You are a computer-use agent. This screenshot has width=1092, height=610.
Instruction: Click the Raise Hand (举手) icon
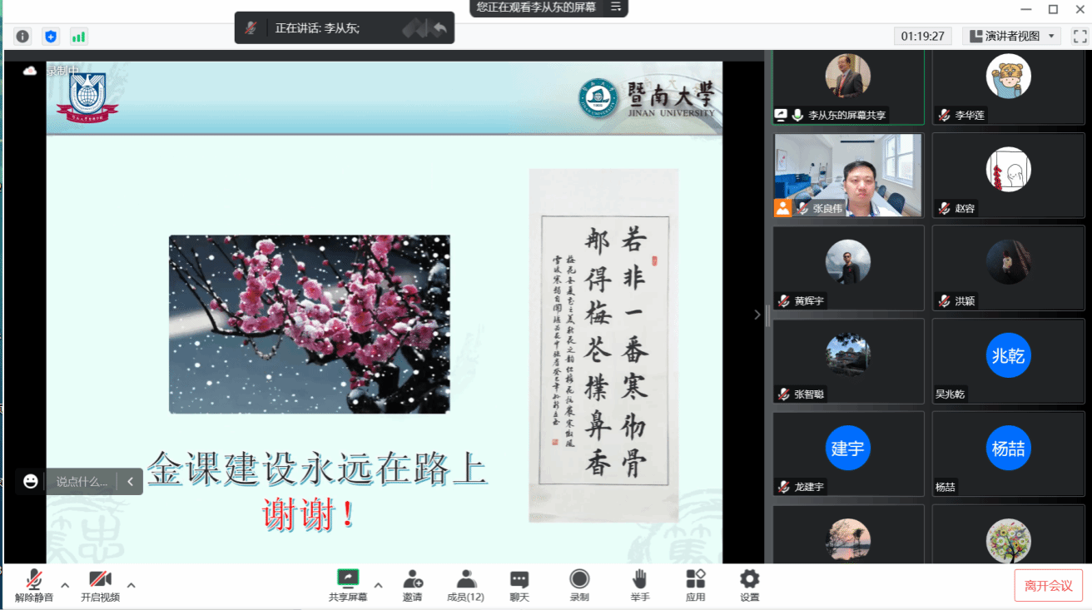pyautogui.click(x=639, y=585)
